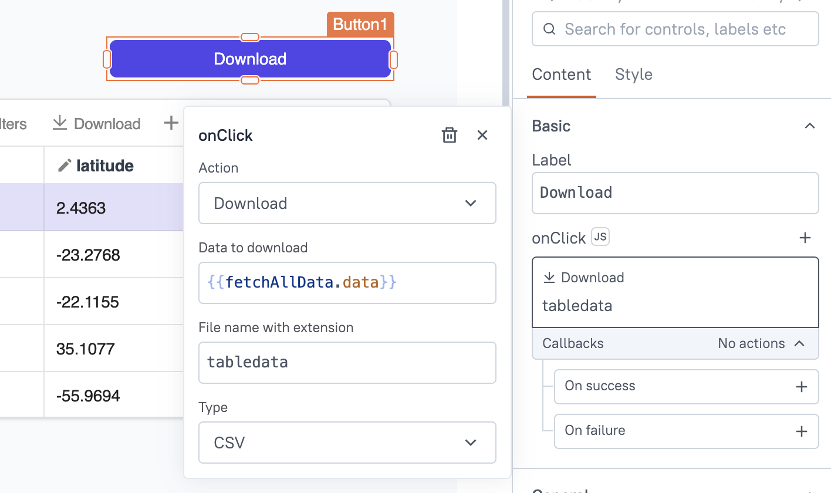831x493 pixels.
Task: Open the Type dropdown showing CSV
Action: point(347,443)
